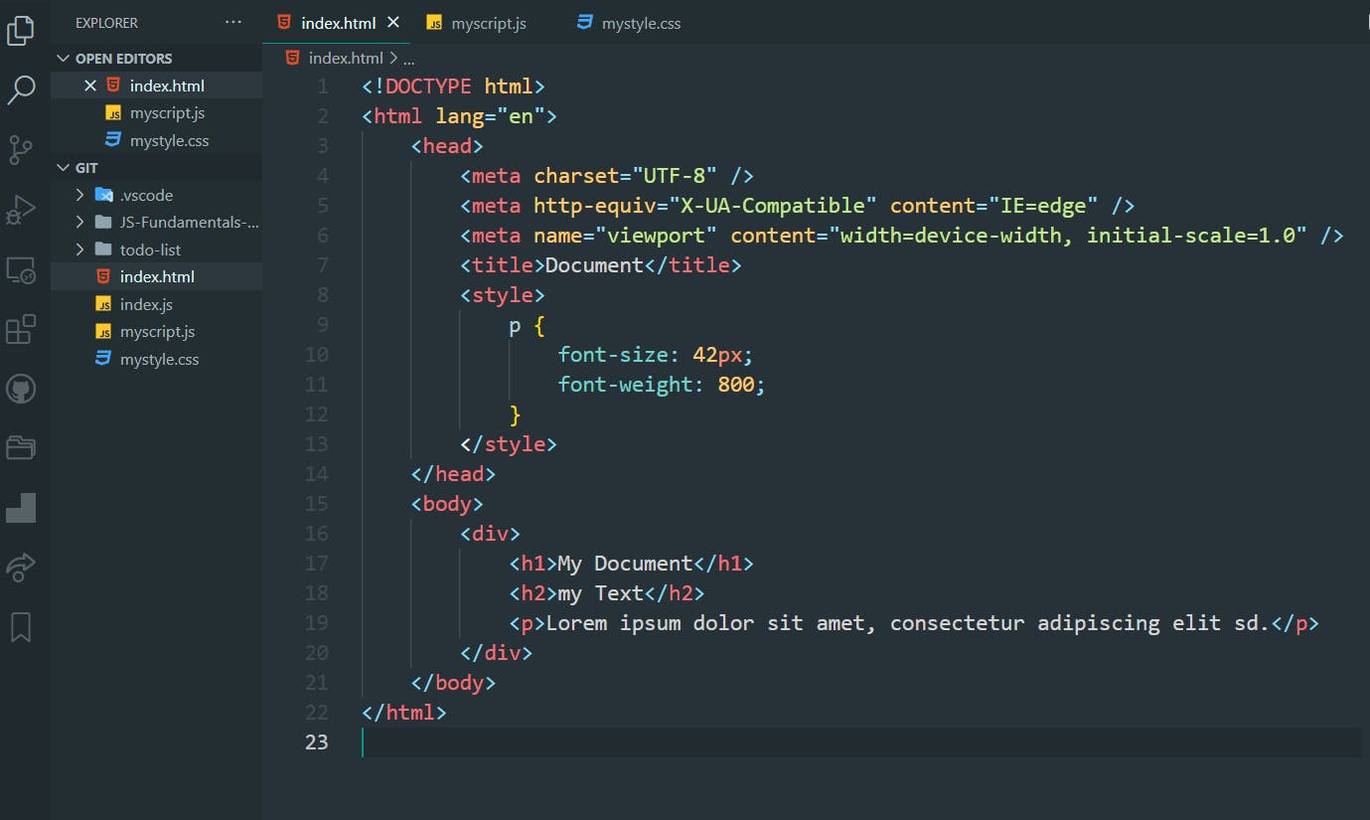Switch to the myscript.js tab
The height and width of the screenshot is (820, 1370).
(x=488, y=23)
